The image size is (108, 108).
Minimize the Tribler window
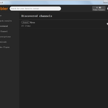point(106,2)
